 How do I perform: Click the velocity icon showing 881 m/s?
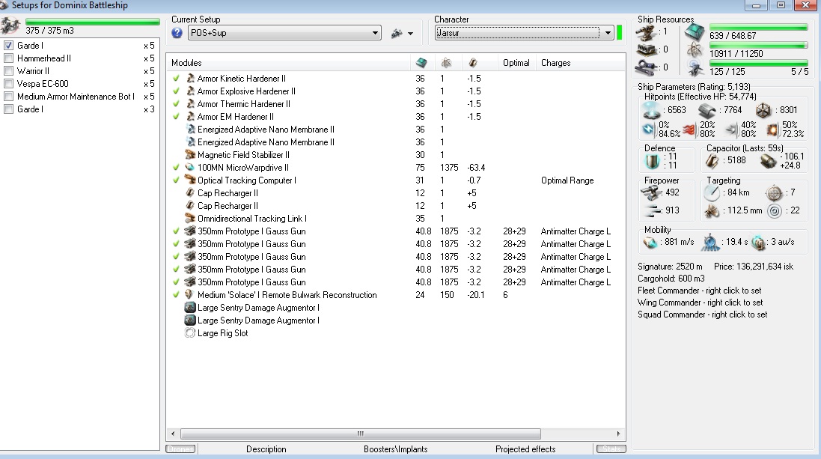point(650,242)
